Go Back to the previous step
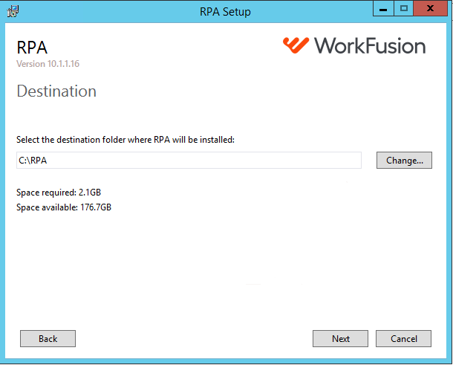 (48, 339)
